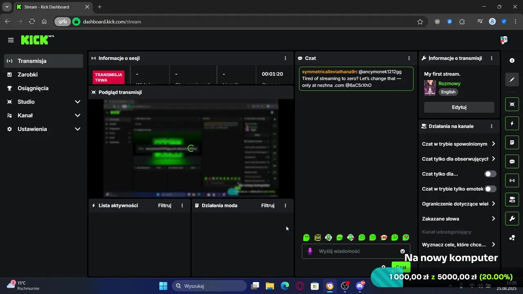Click the 00:01:20 session timer
523x294 pixels.
pyautogui.click(x=273, y=74)
